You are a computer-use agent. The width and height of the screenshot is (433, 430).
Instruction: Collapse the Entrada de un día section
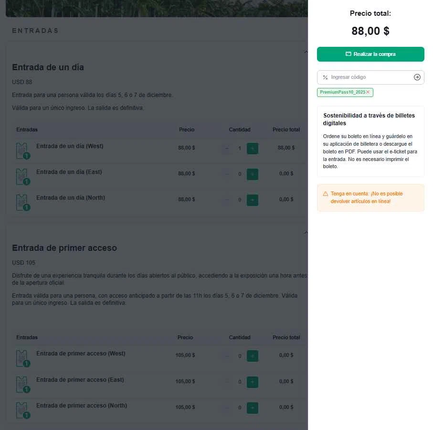coord(306,52)
